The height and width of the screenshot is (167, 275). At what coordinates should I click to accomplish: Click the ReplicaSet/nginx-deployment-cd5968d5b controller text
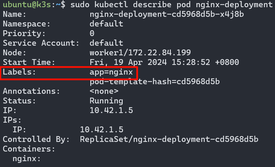point(169,140)
